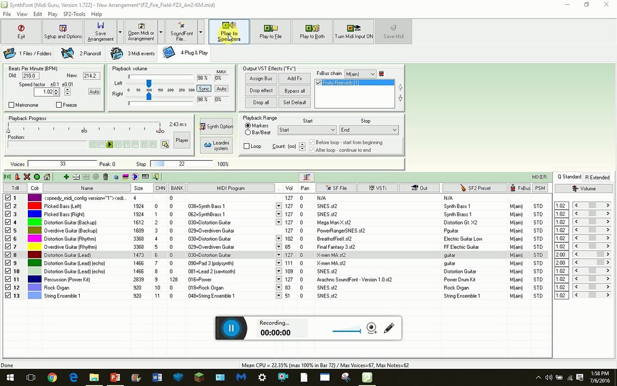Click Play to Both
Viewport: 617px width, 386px height.
(x=312, y=32)
